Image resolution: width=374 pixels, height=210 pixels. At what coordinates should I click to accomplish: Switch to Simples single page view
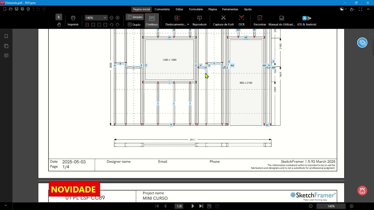coord(135,17)
